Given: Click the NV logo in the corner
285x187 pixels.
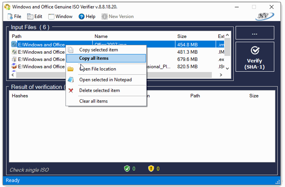Looking at the screenshot, I should [x=265, y=16].
